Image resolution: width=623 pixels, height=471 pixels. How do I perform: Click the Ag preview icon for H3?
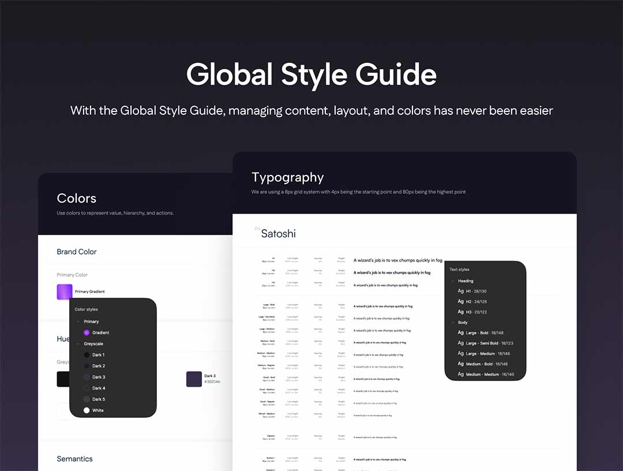pos(460,312)
